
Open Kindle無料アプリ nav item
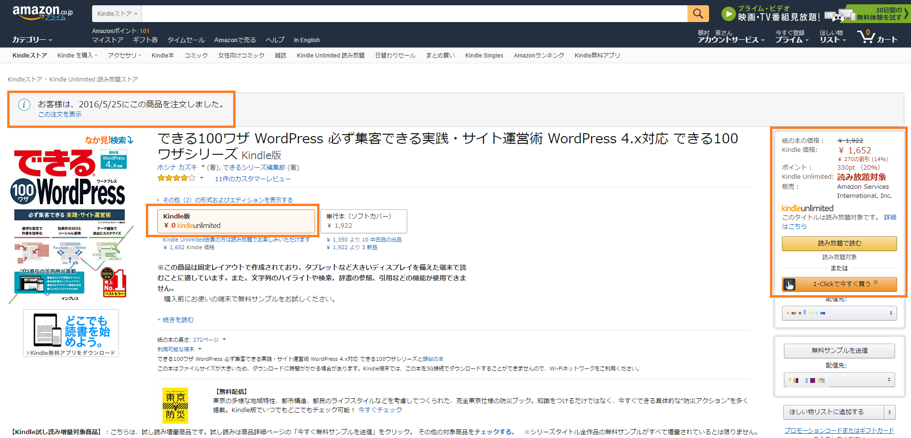597,56
